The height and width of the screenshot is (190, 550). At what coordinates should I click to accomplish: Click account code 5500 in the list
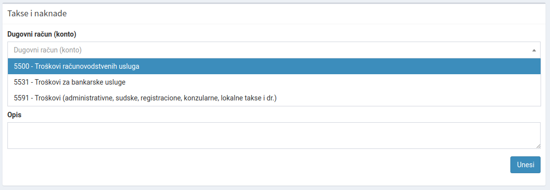click(x=21, y=67)
